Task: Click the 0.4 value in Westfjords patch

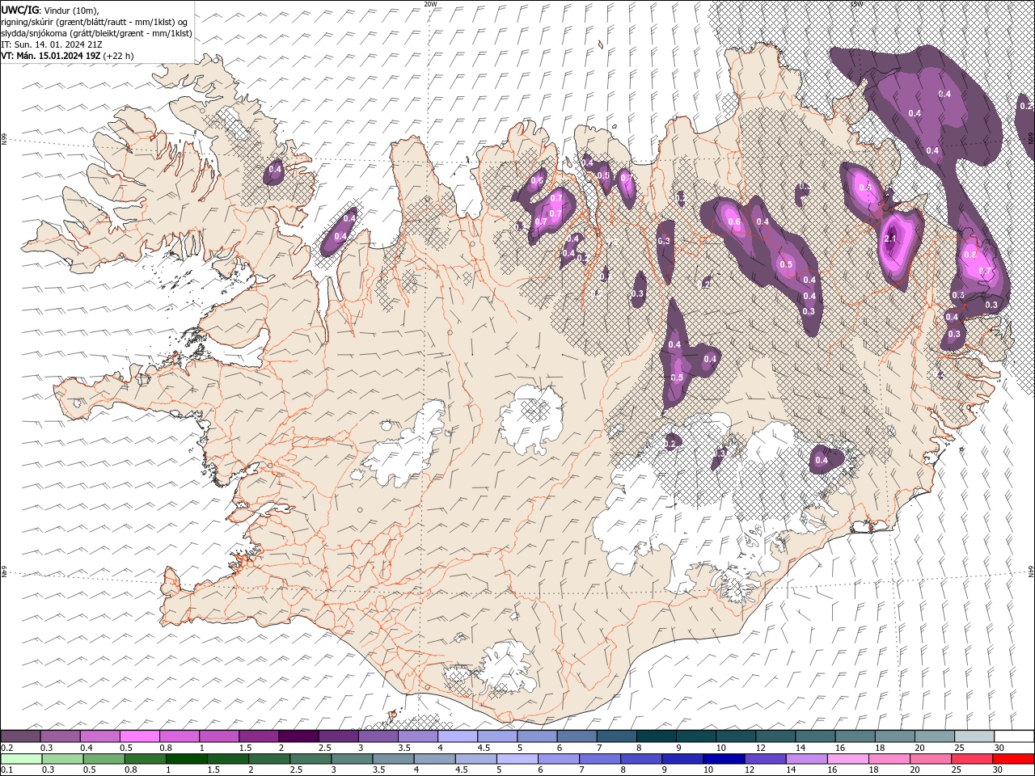Action: tap(275, 169)
